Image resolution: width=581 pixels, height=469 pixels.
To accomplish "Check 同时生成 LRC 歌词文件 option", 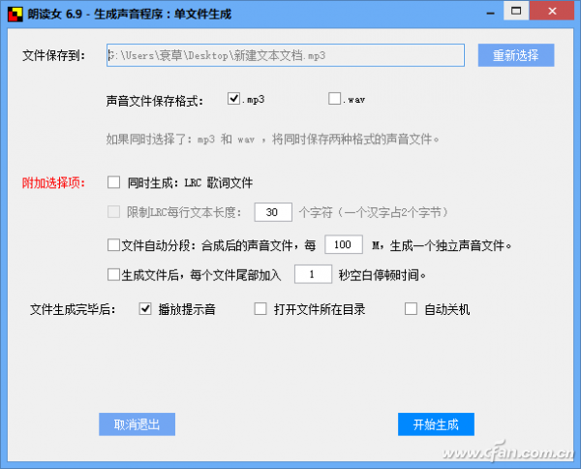I will point(113,182).
